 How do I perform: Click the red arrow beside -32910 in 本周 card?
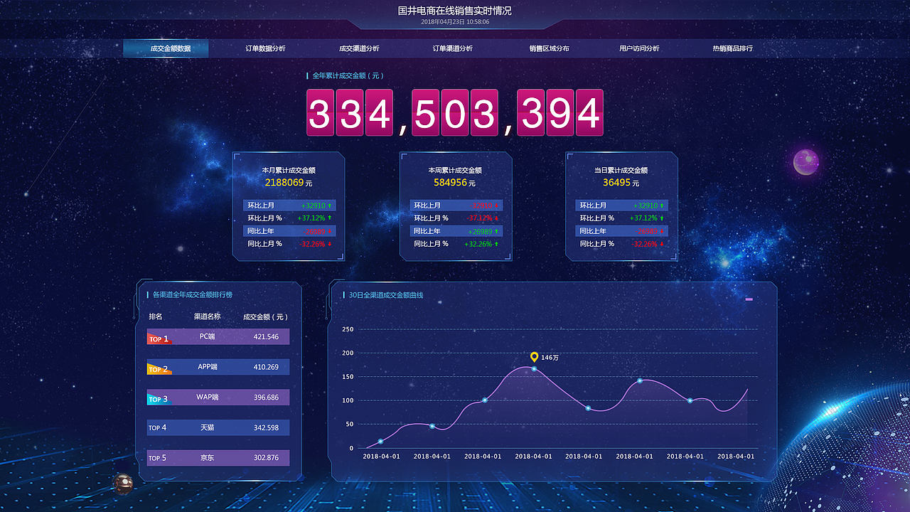coord(496,206)
